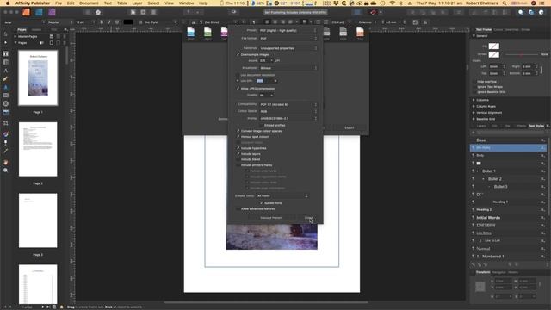551x310 pixels.
Task: Open the Resampler dropdown
Action: pos(288,68)
